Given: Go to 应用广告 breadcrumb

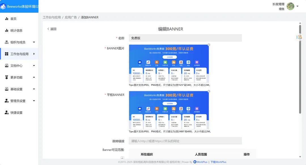Looking at the screenshot, I should pos(71,17).
